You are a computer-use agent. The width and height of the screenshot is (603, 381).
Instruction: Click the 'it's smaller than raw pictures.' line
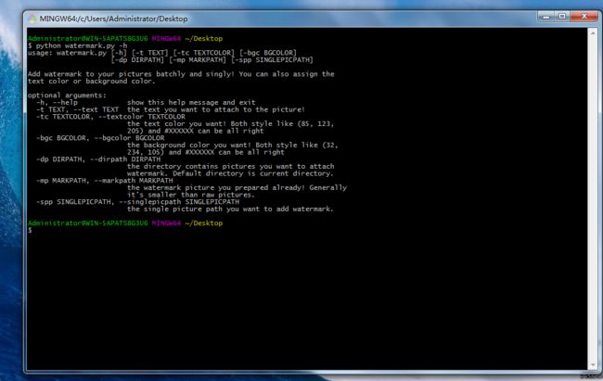click(191, 195)
